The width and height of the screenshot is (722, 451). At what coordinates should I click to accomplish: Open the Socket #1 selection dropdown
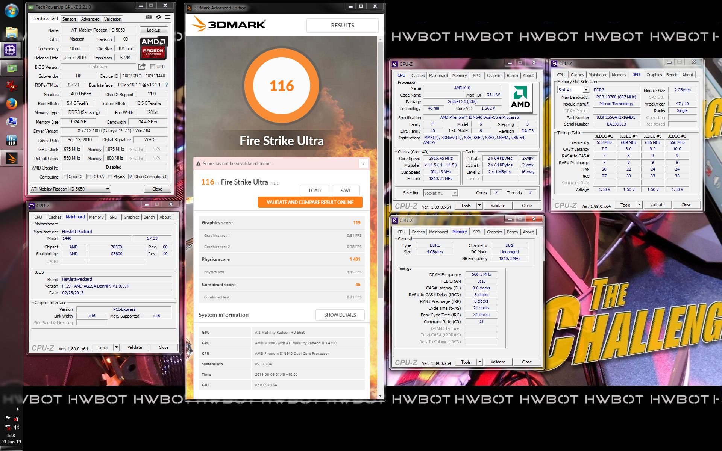(x=440, y=193)
